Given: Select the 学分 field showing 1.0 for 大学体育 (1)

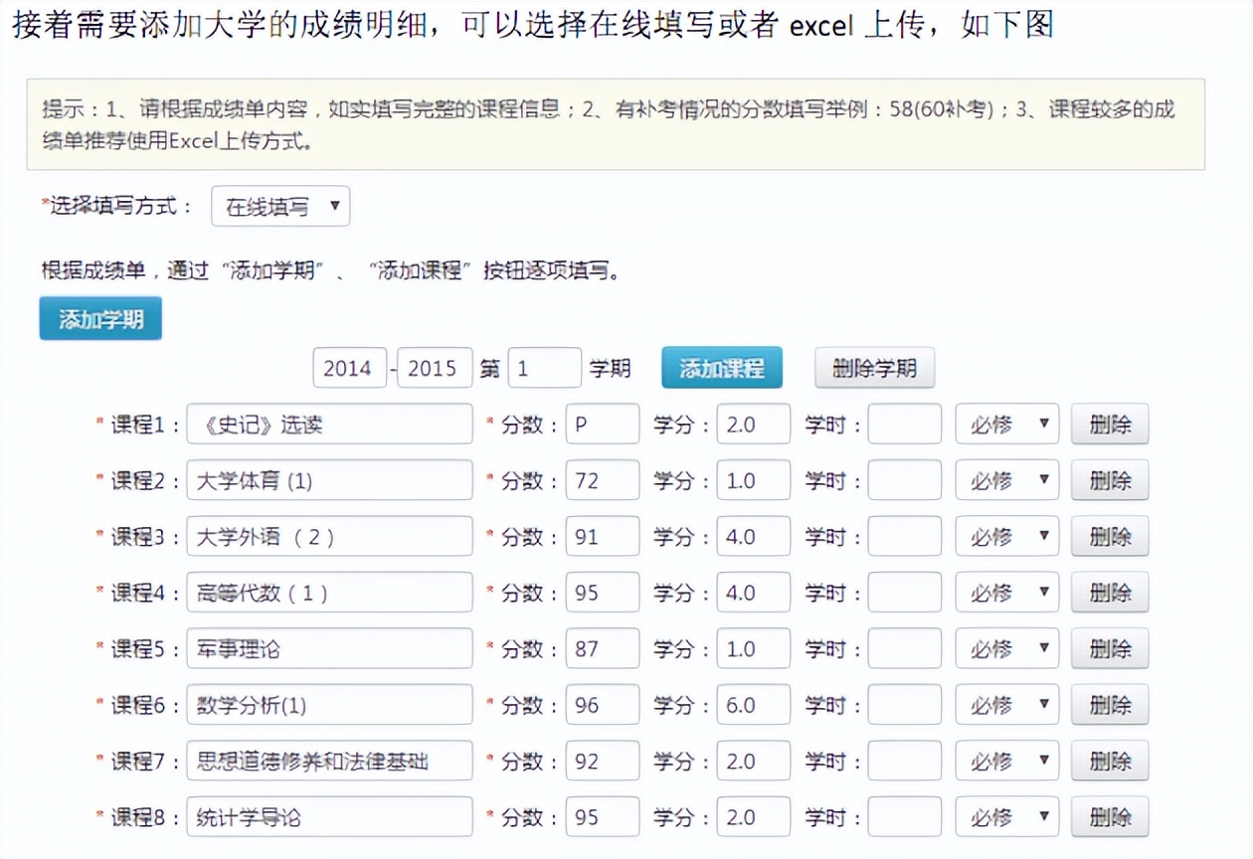Looking at the screenshot, I should point(753,479).
